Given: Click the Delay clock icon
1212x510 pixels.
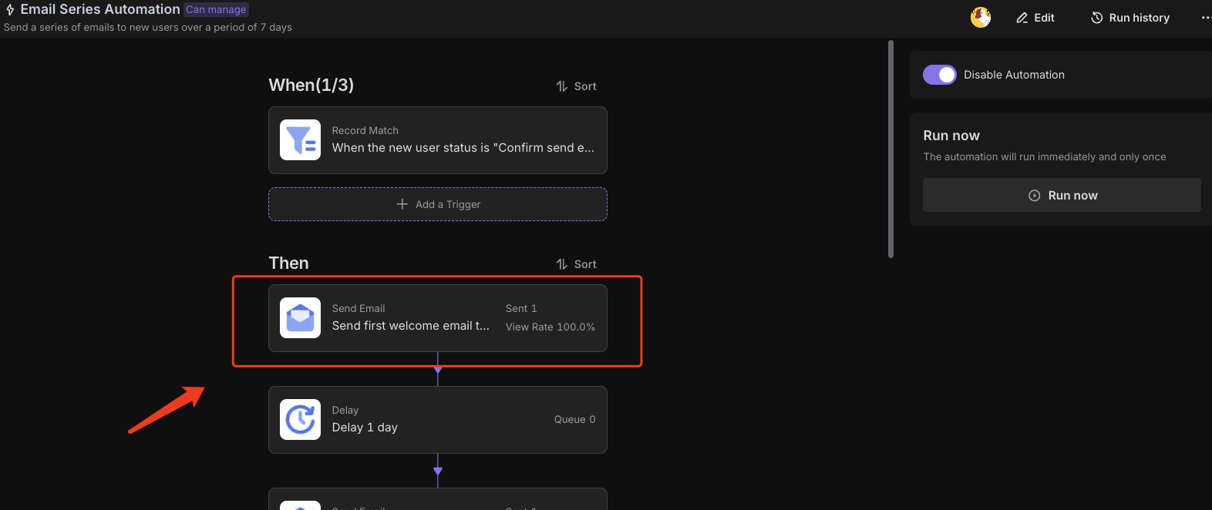Looking at the screenshot, I should point(300,419).
